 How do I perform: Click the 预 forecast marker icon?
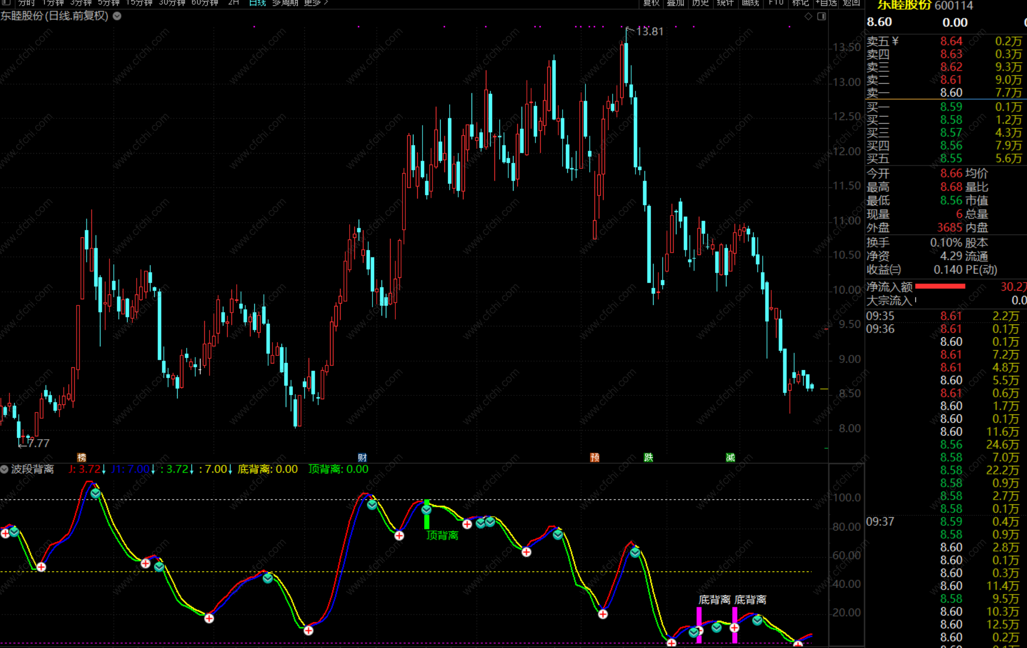tap(594, 457)
